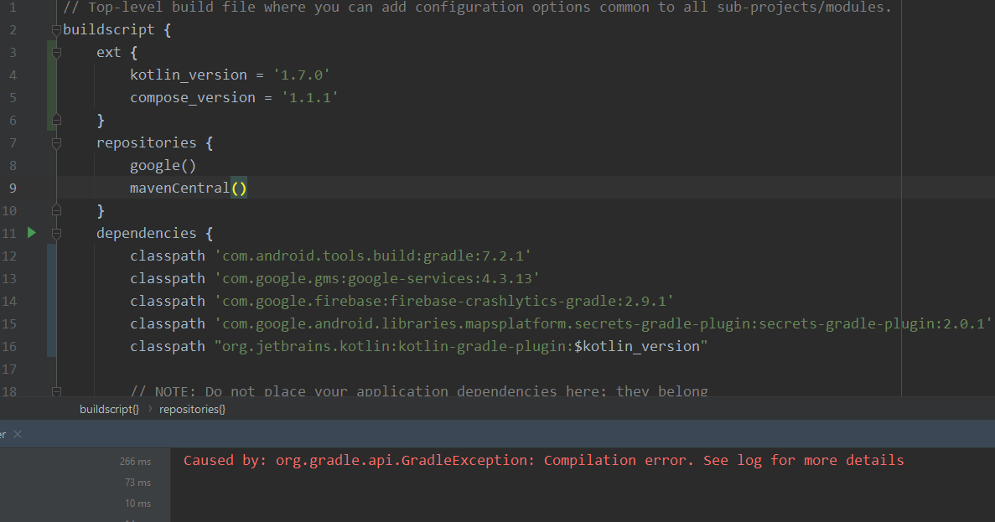The image size is (995, 522).
Task: Select buildscript{} in the breadcrumb bar
Action: click(109, 409)
